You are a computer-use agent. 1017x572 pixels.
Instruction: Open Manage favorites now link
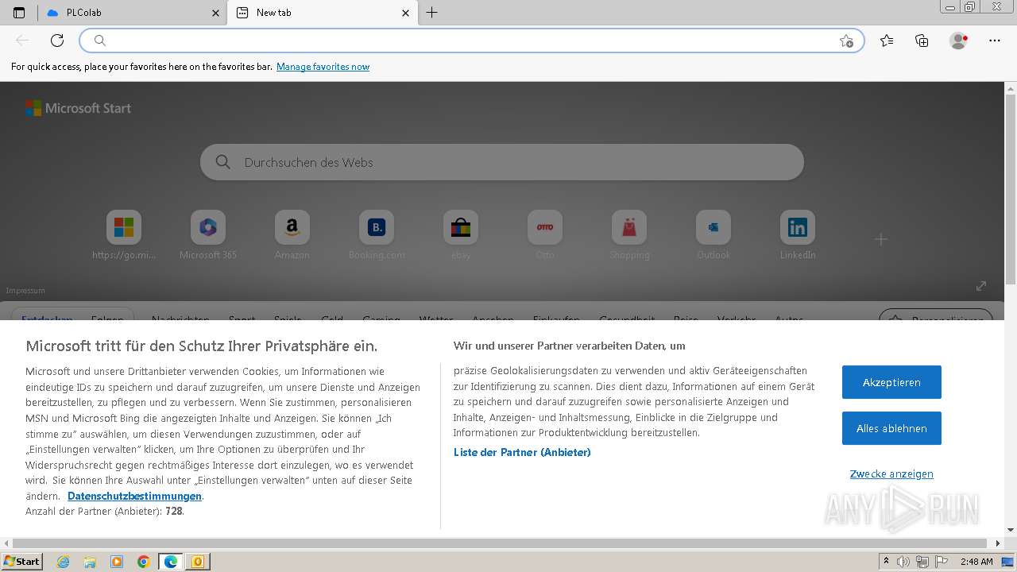tap(323, 67)
